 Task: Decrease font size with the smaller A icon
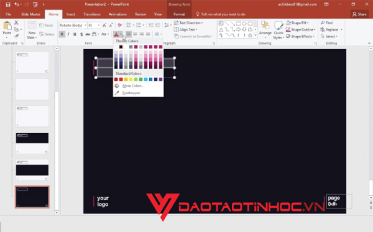[x=111, y=26]
